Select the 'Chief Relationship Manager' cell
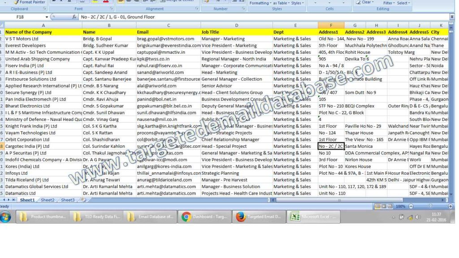The width and height of the screenshot is (459, 258). (x=237, y=140)
